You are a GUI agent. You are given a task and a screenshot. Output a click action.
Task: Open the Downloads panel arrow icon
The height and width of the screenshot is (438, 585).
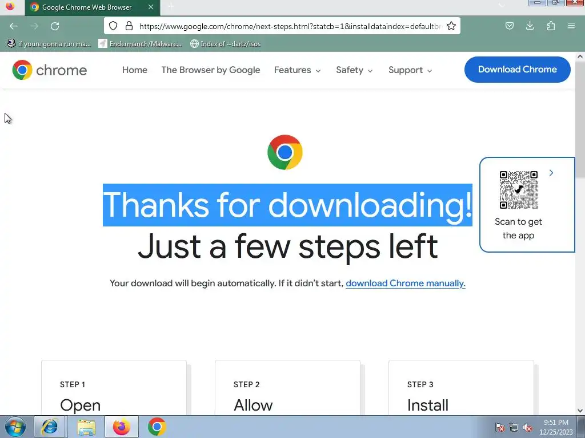point(530,26)
